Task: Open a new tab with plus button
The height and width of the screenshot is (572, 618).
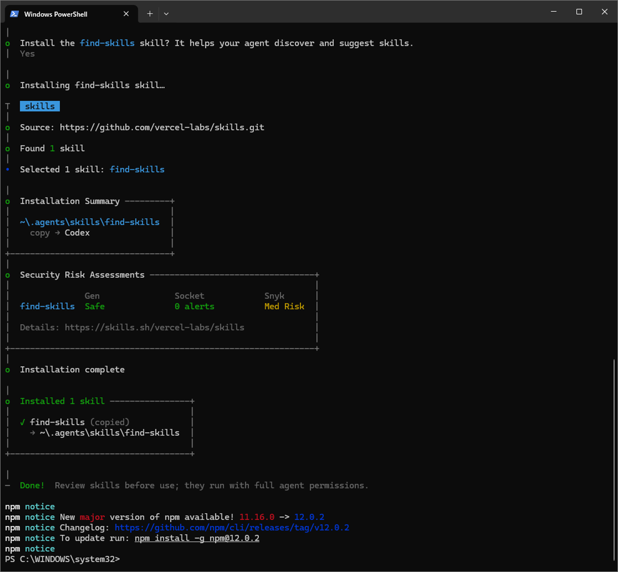Action: tap(150, 14)
